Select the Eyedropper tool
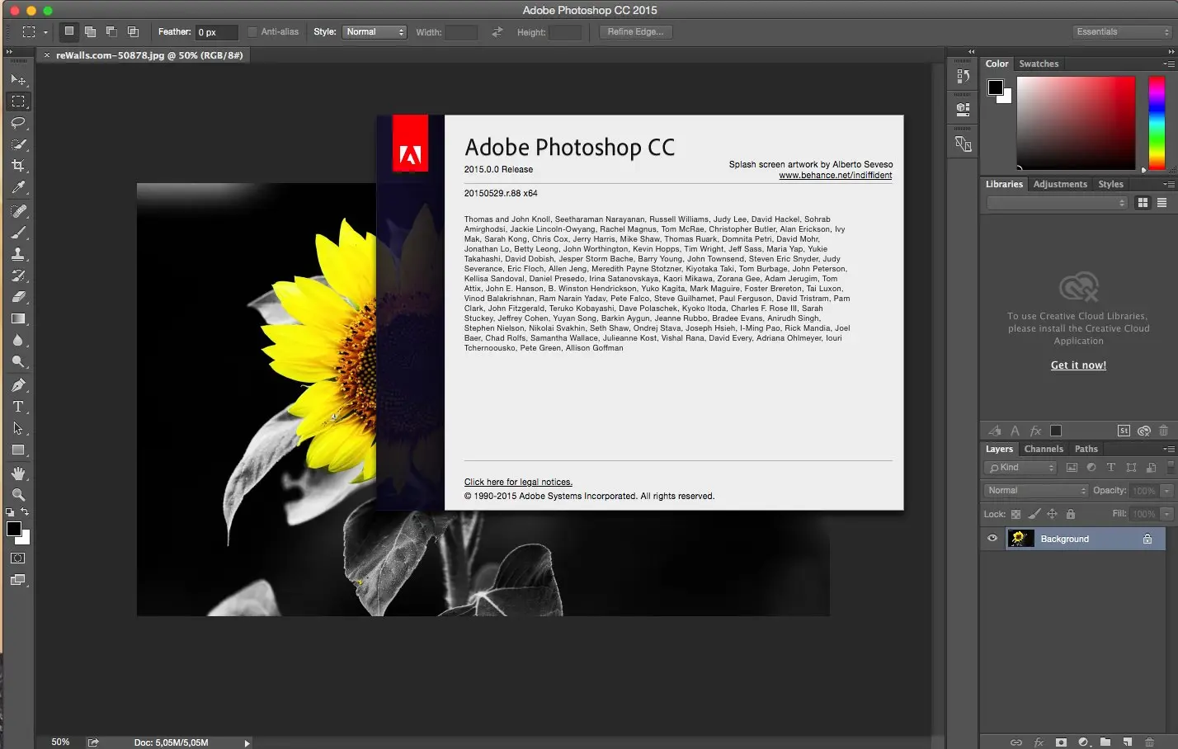 click(x=18, y=187)
